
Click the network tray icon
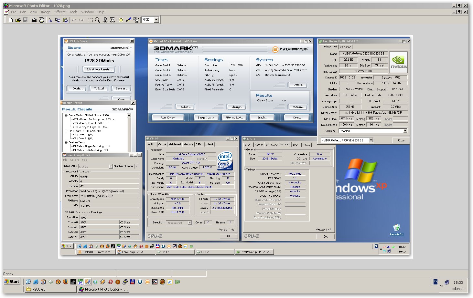[447, 283]
